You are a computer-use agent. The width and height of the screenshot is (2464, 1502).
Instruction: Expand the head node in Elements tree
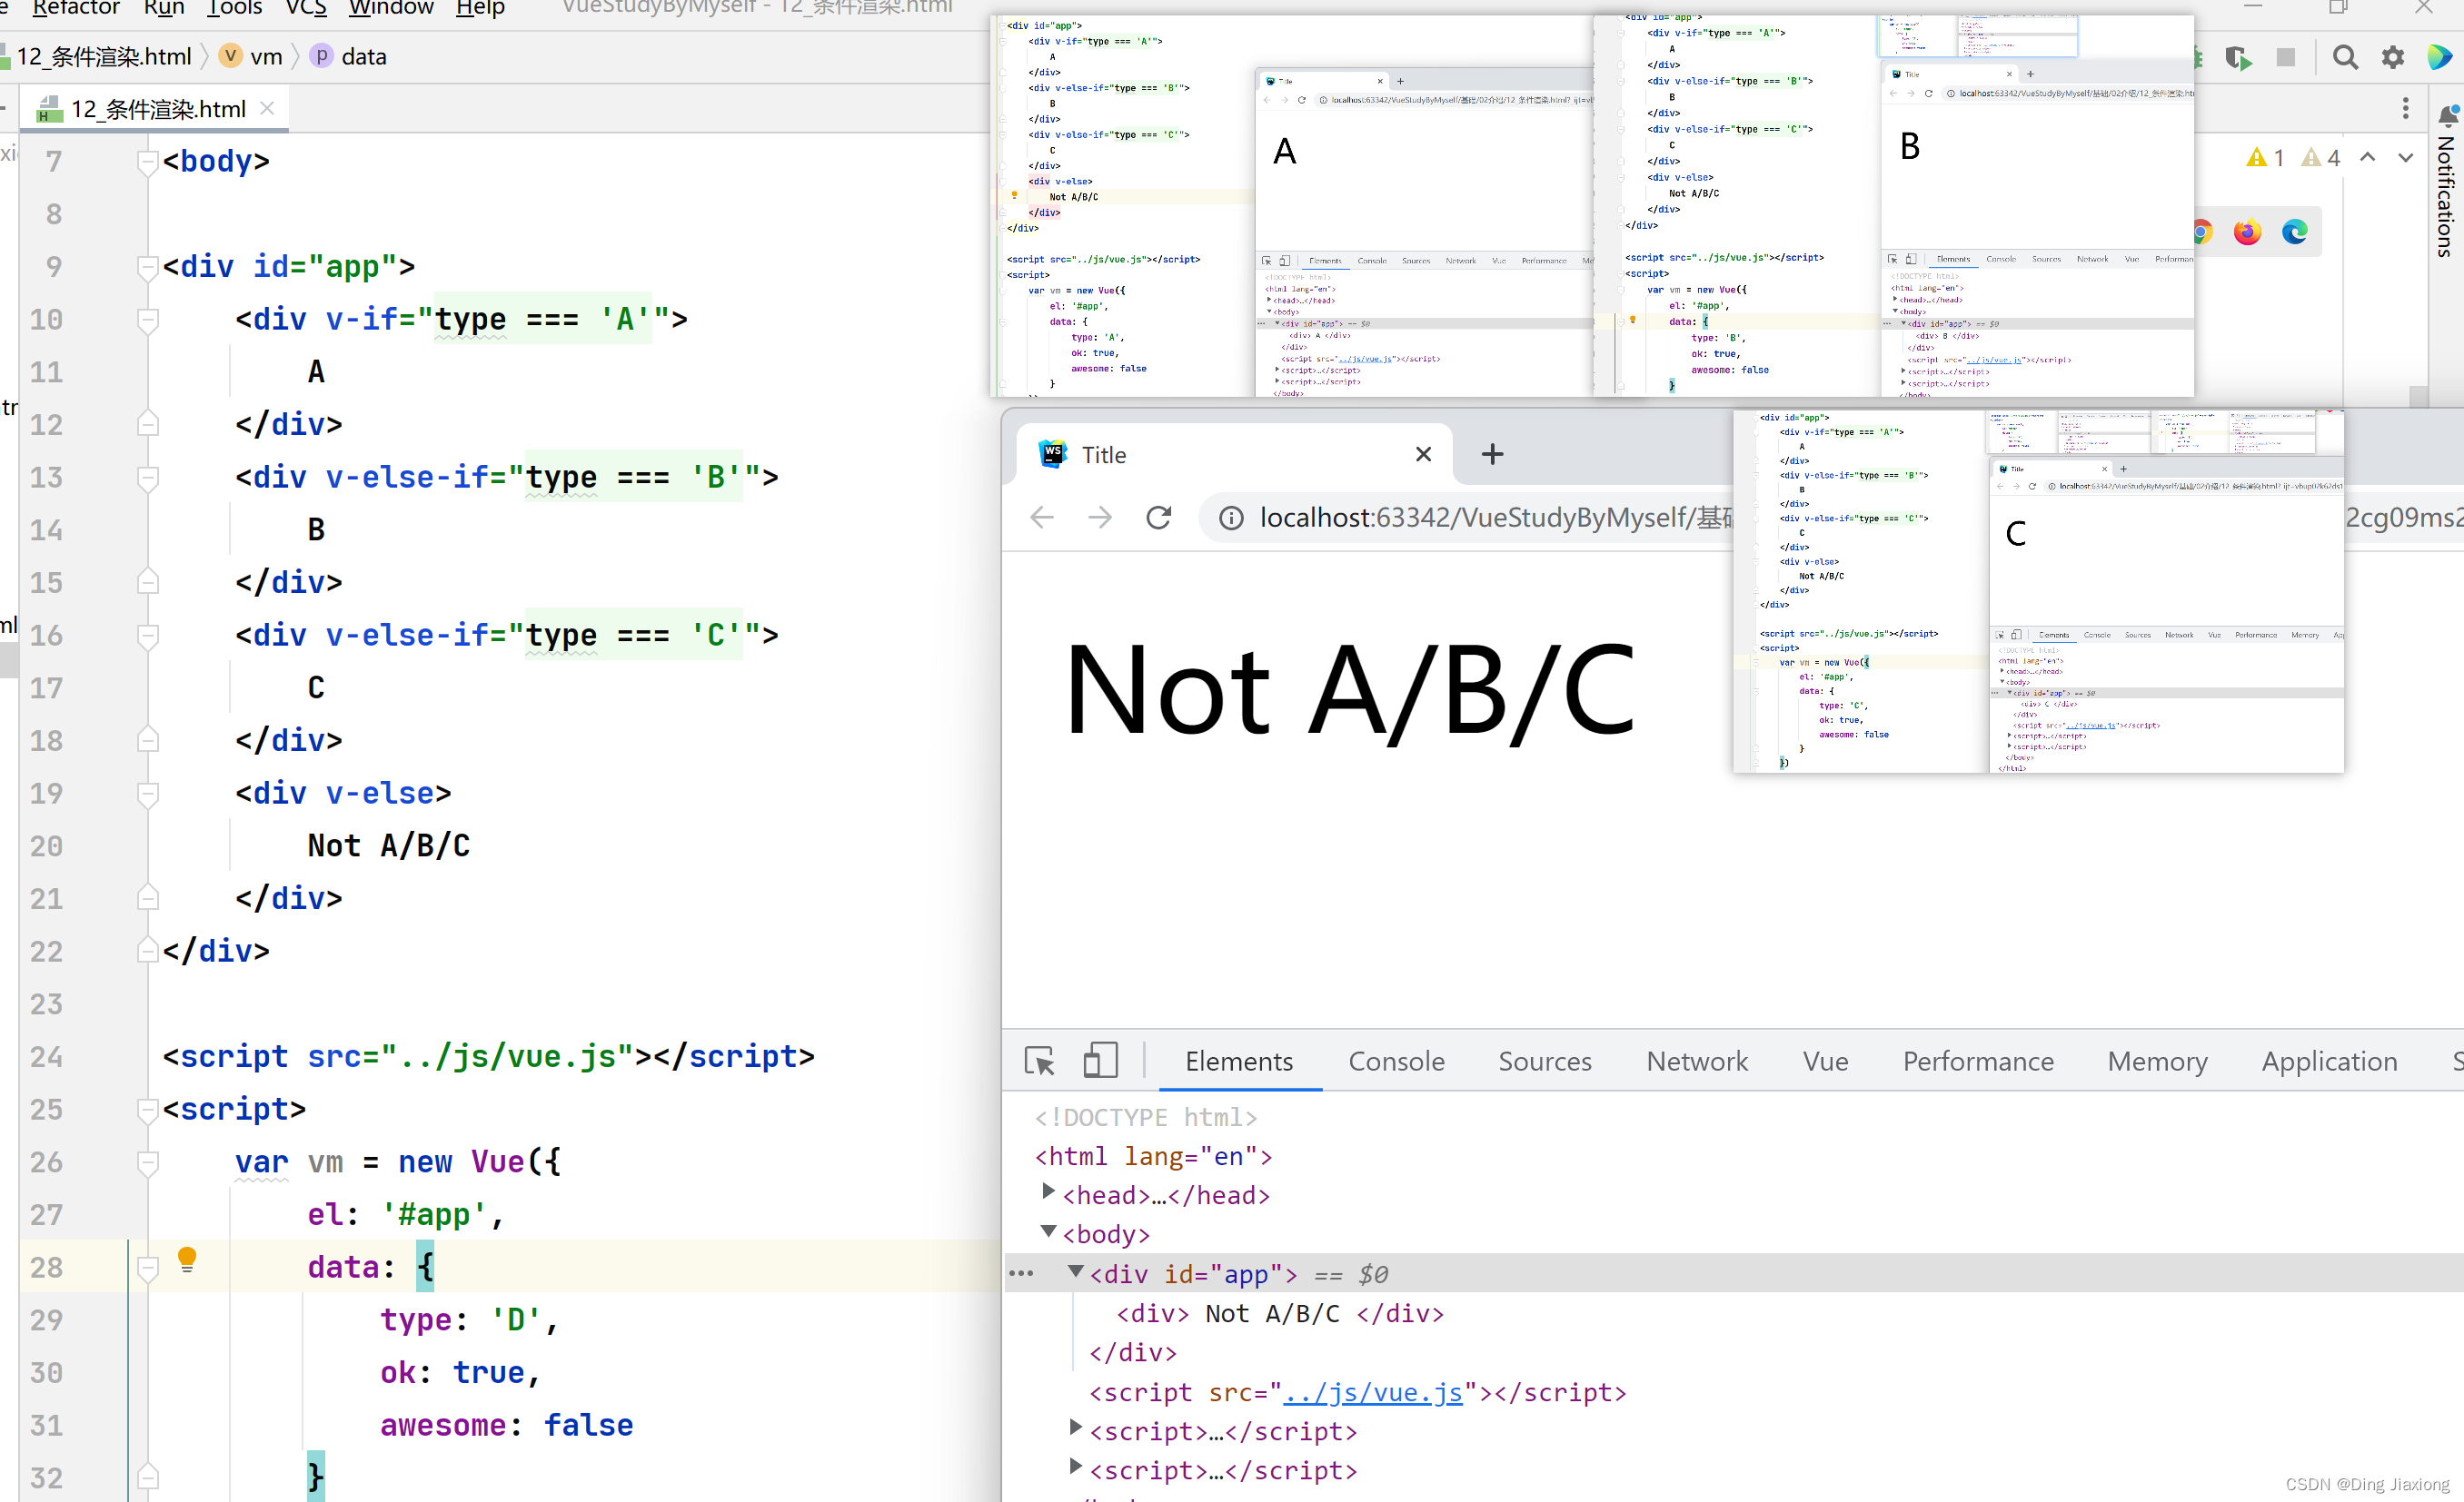click(x=1048, y=1191)
